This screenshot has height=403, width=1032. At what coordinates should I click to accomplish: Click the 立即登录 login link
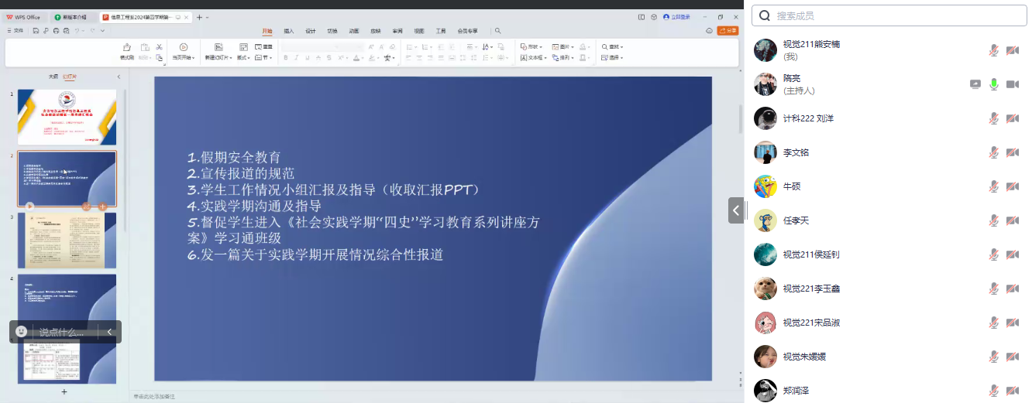coord(676,17)
